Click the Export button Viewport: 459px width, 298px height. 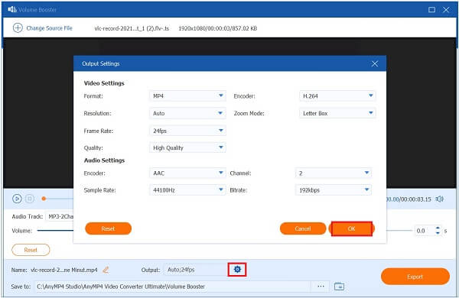point(415,277)
